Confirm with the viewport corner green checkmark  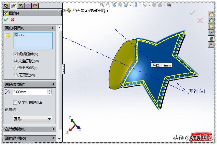192,13
